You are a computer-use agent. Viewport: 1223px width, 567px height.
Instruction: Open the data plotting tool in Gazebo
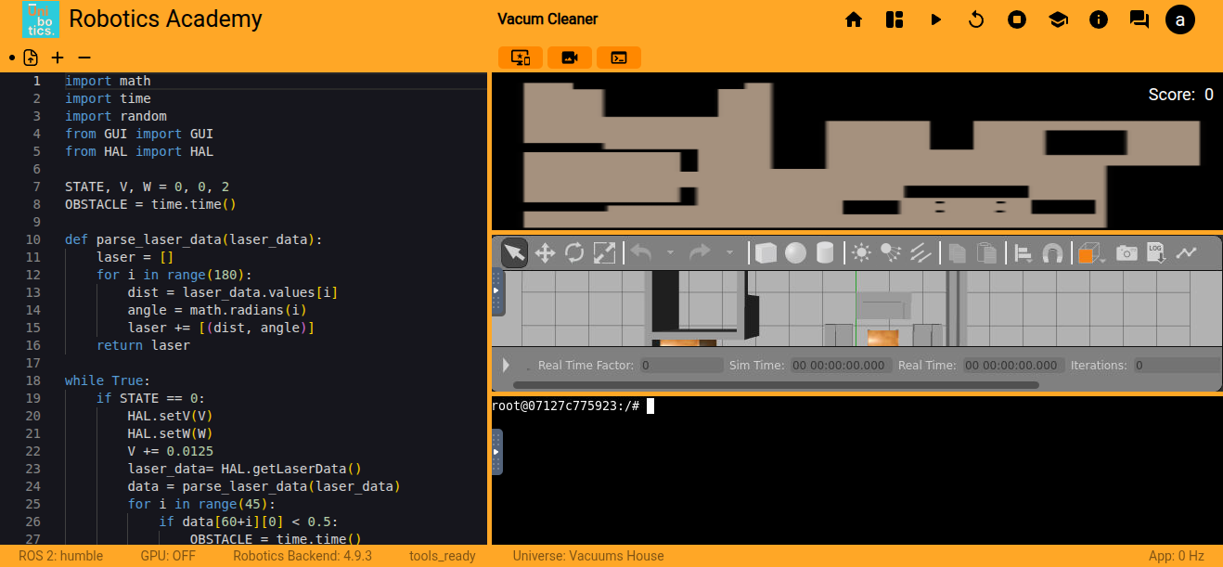(x=1188, y=251)
